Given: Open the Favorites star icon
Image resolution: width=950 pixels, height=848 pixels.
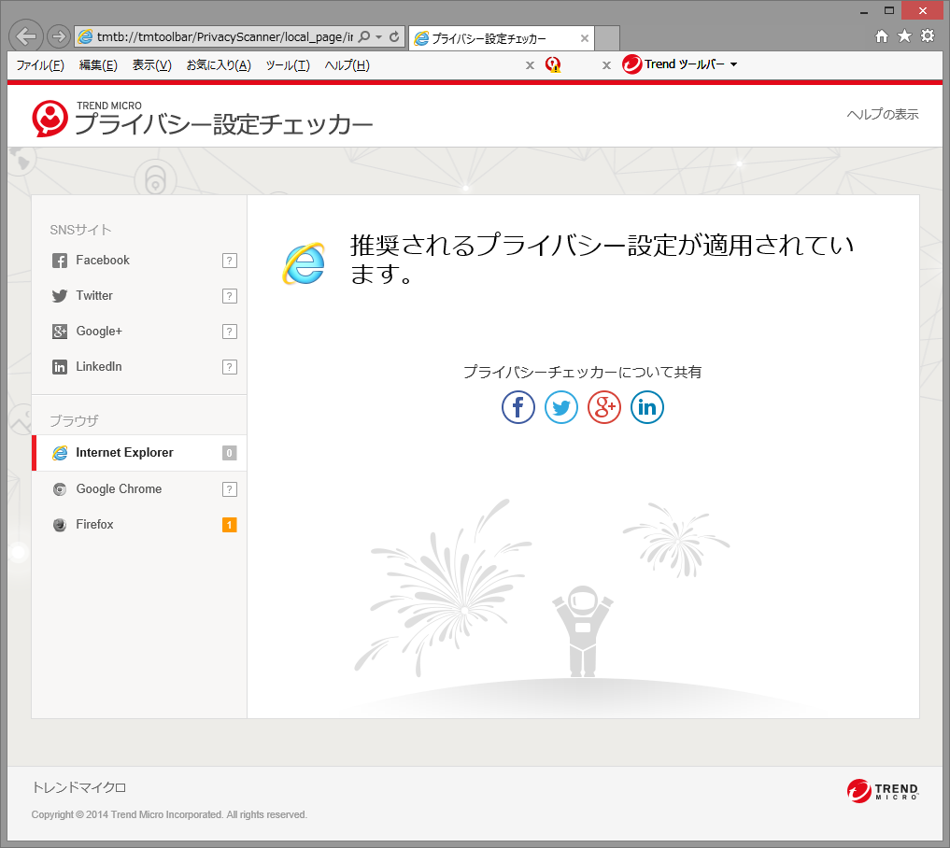Looking at the screenshot, I should point(903,36).
